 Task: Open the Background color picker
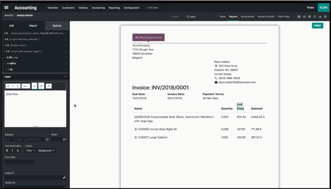[45, 150]
